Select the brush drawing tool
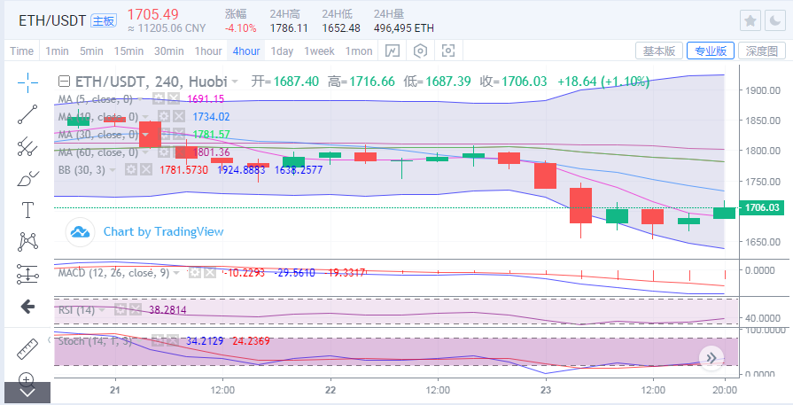 coord(27,178)
